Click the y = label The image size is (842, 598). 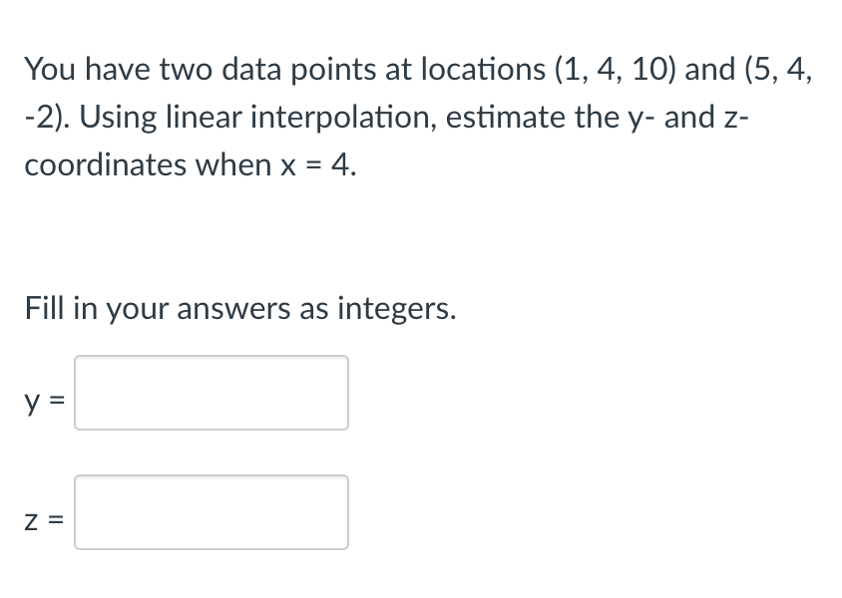43,399
